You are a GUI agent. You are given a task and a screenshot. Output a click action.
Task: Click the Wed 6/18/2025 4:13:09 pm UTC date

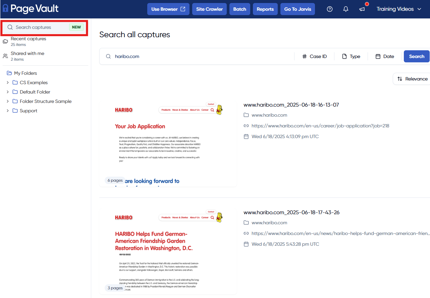(285, 136)
